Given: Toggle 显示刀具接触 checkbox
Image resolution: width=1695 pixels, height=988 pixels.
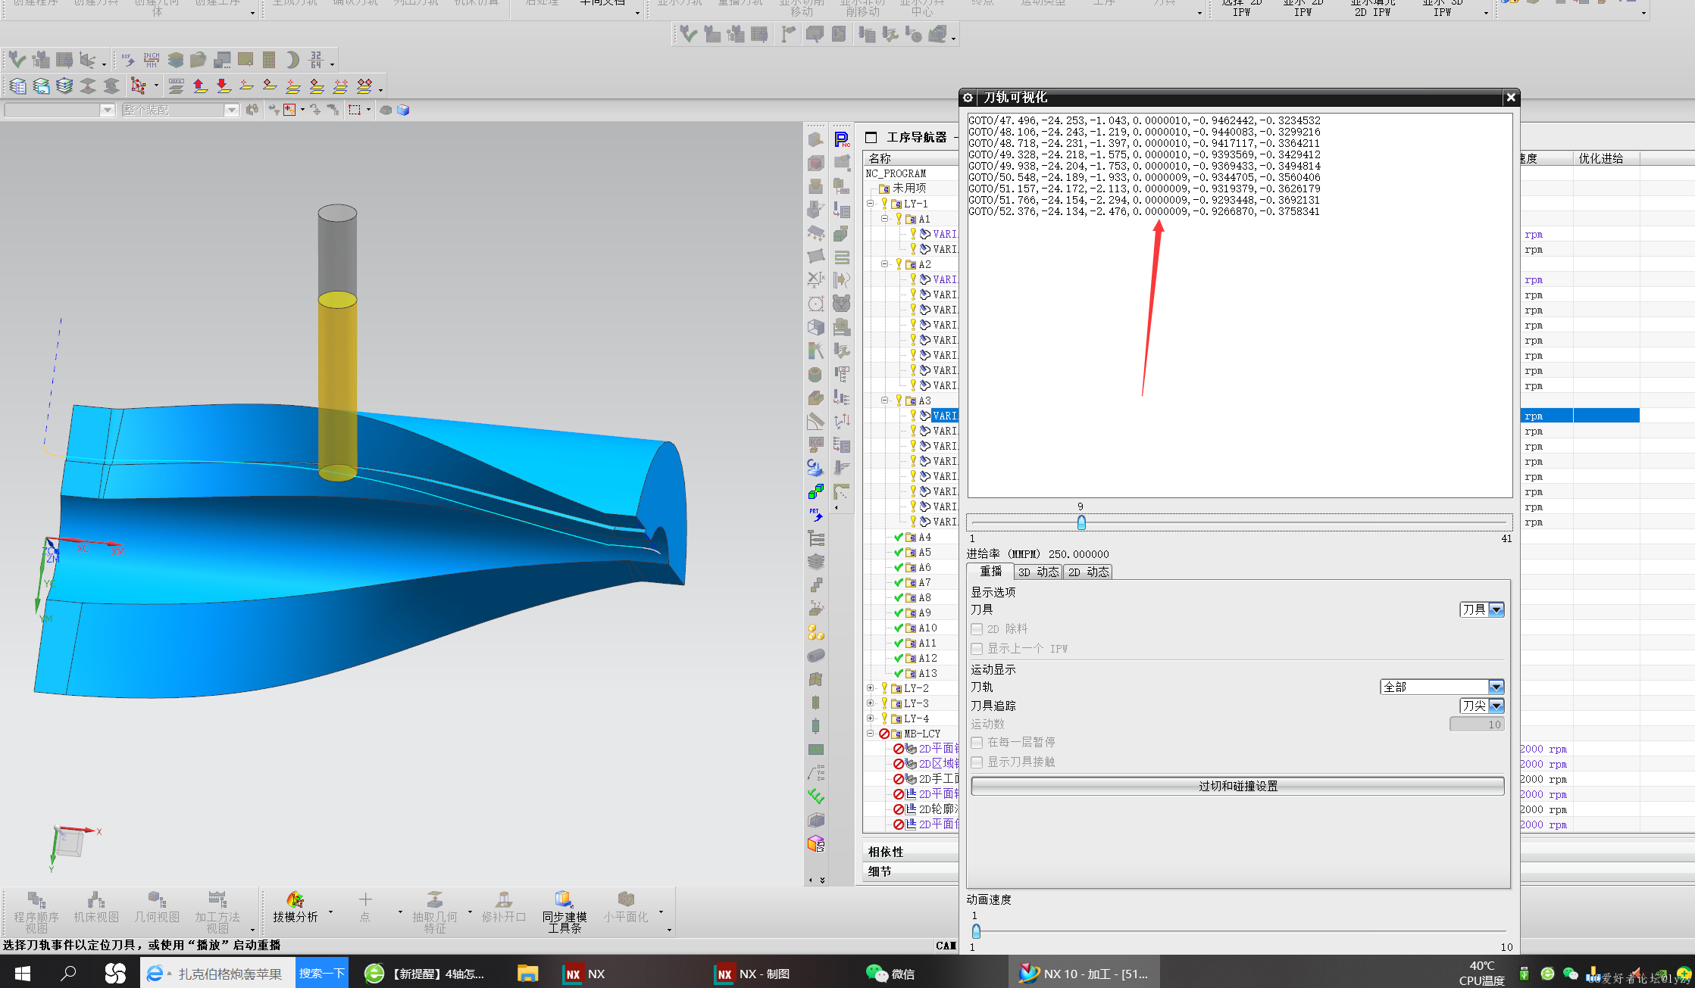Looking at the screenshot, I should point(977,762).
